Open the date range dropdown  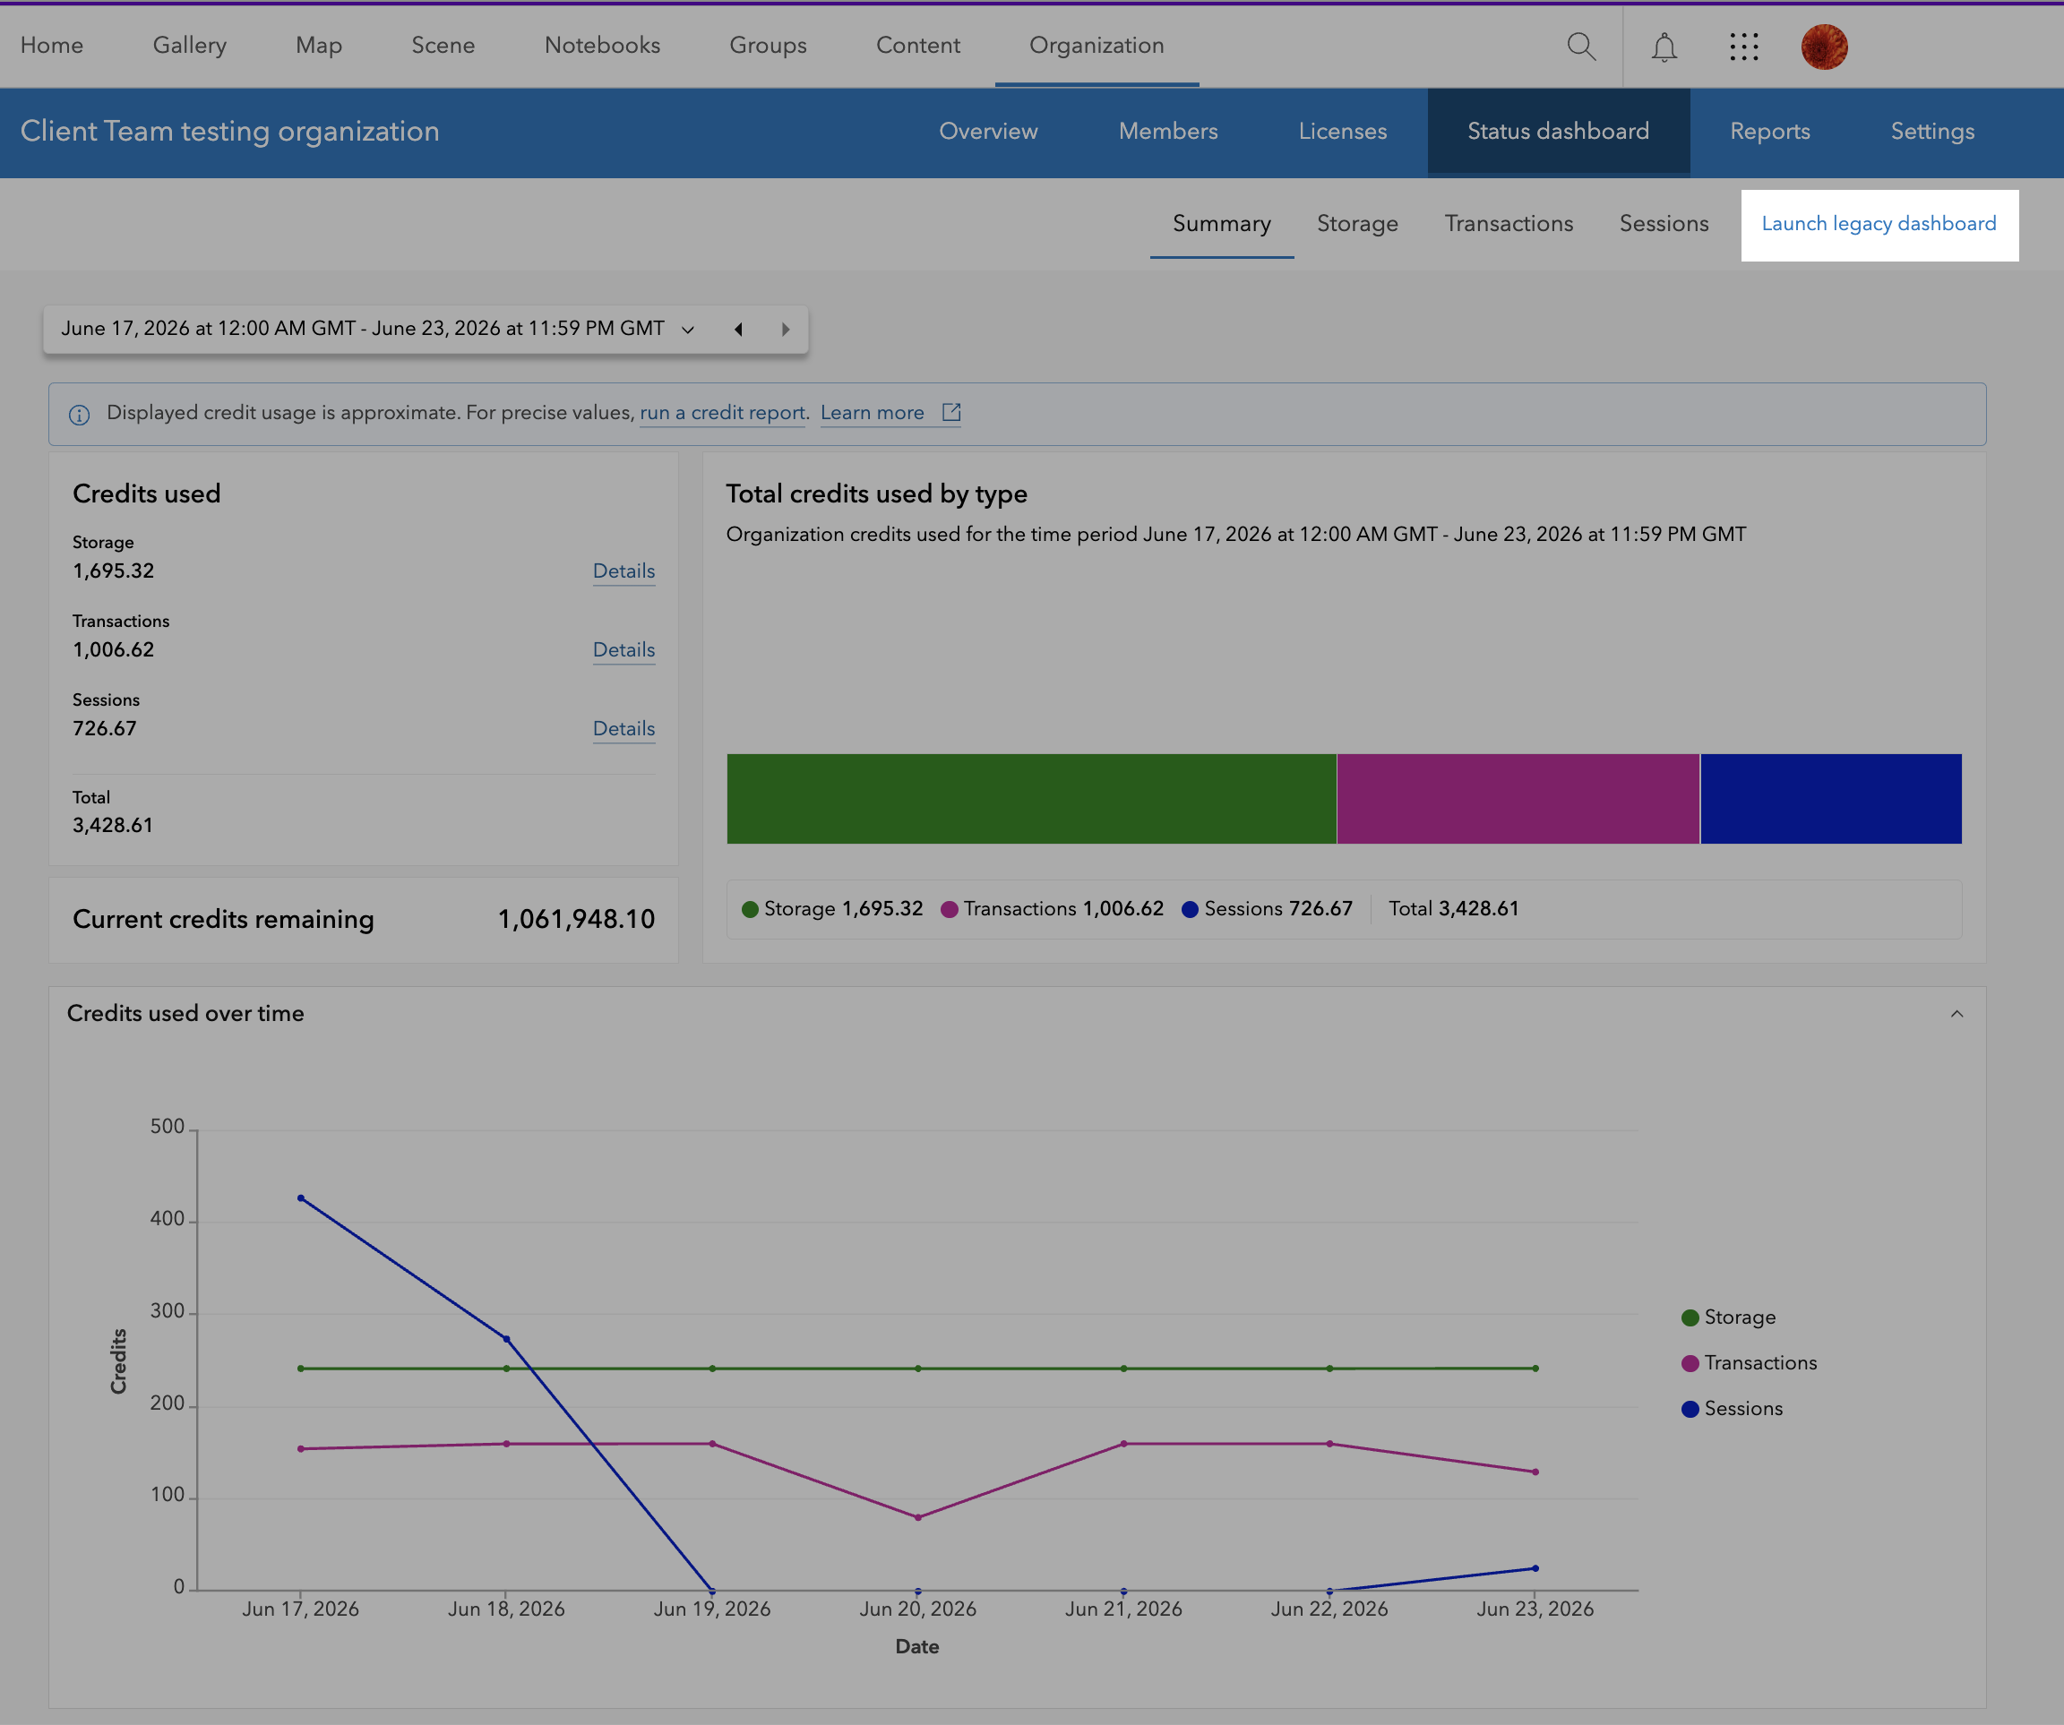coord(377,330)
